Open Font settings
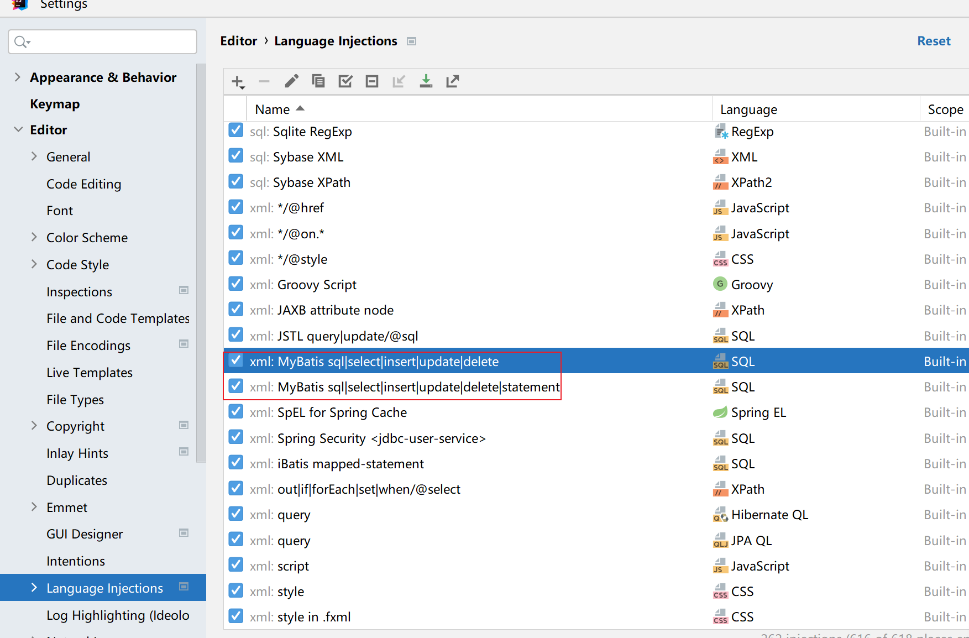Screen dimensions: 969x638 coord(60,211)
